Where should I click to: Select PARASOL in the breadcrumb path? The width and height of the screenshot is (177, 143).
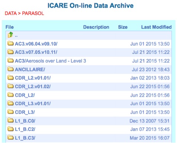point(33,13)
